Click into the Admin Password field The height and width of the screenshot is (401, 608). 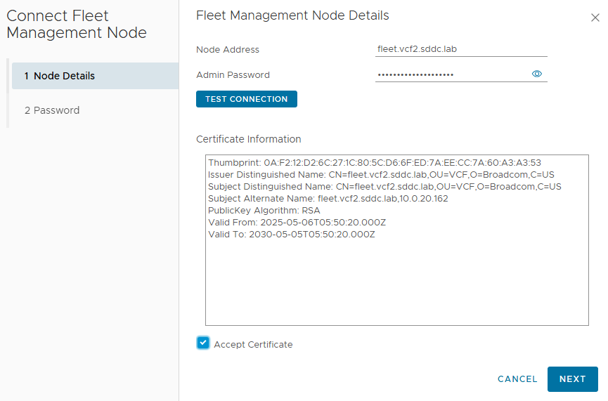pyautogui.click(x=450, y=74)
